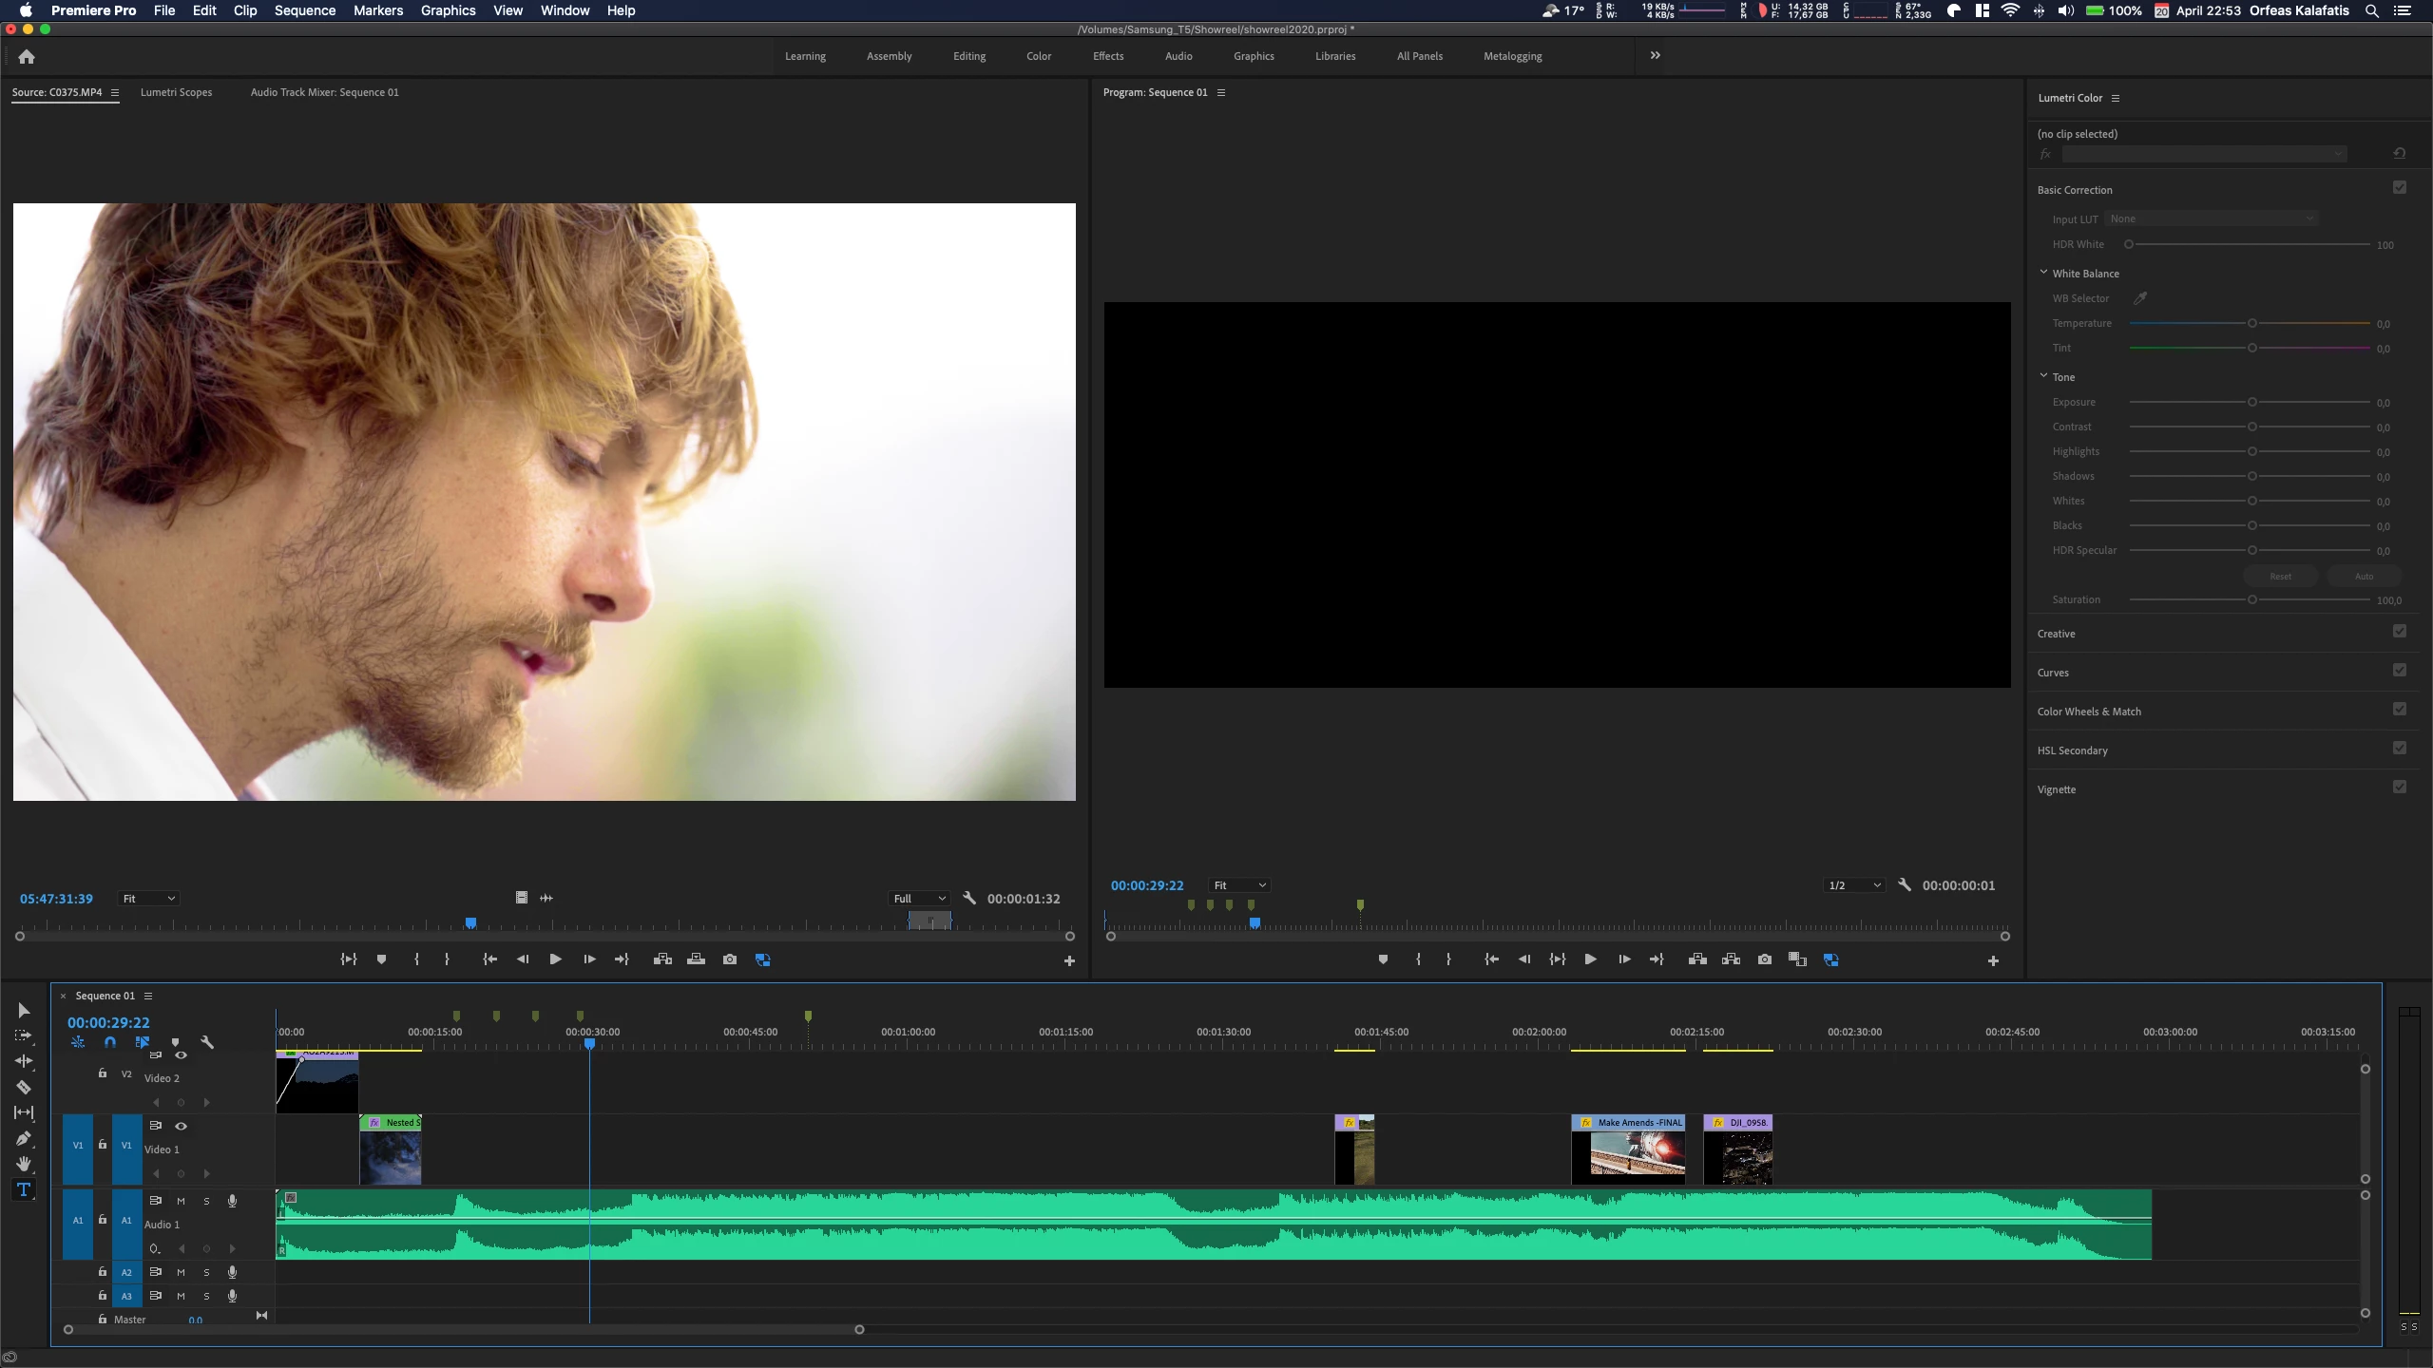2433x1368 pixels.
Task: Select the Hand tool
Action: tap(24, 1164)
